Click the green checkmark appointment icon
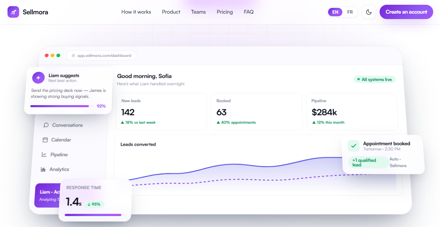The height and width of the screenshot is (227, 440). pos(354,146)
